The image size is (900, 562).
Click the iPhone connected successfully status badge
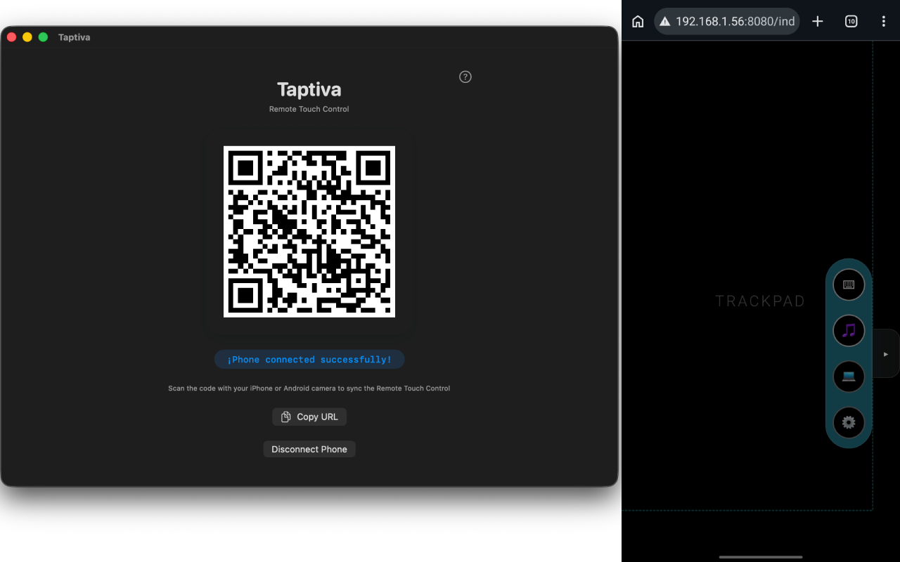[x=309, y=360]
